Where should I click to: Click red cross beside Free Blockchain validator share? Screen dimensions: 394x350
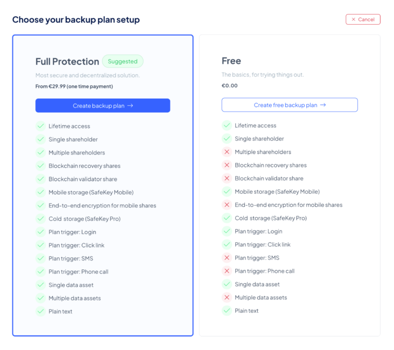(x=227, y=179)
